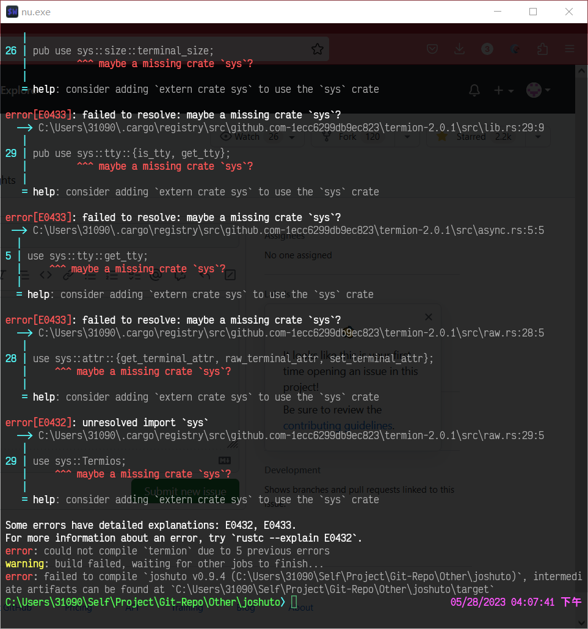Open browser extensions via the puzzle piece icon
This screenshot has width=588, height=629.
(x=542, y=48)
